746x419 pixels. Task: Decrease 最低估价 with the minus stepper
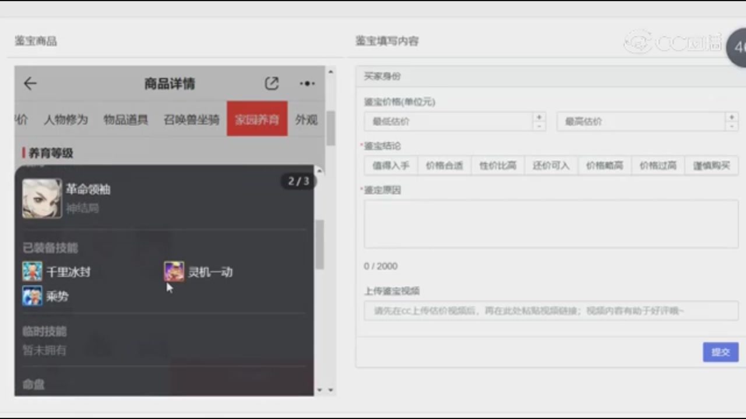pyautogui.click(x=539, y=126)
